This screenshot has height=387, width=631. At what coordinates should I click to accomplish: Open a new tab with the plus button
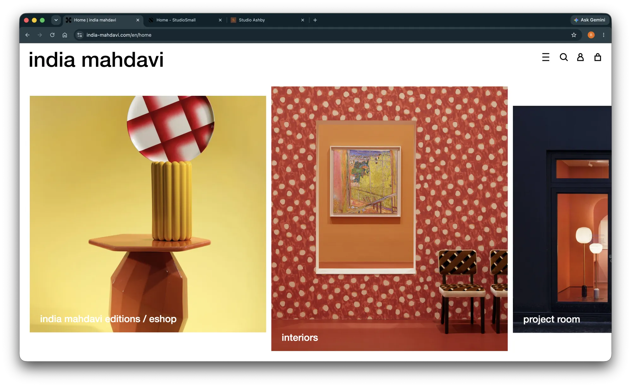click(315, 20)
